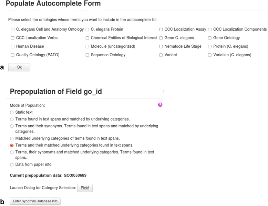Image resolution: width=268 pixels, height=206 pixels.
Task: Select the Static text radio option
Action: coord(12,112)
